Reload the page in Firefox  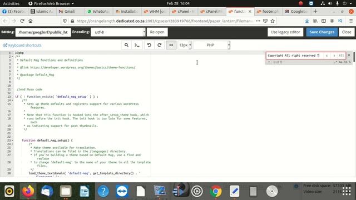coord(22,21)
